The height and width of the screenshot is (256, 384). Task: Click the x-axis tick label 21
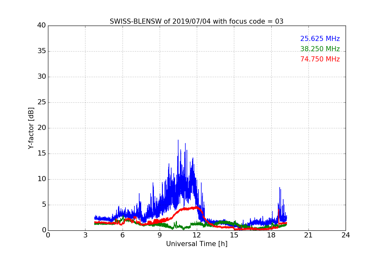point(308,235)
